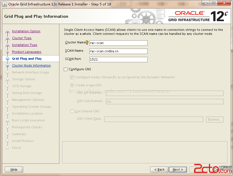Click the Voting Disk Storage step
The height and width of the screenshot is (176, 233).
(27, 93)
